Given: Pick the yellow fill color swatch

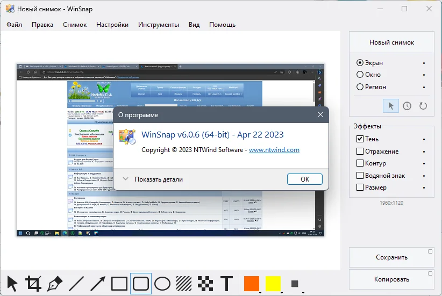Looking at the screenshot, I should 273,283.
